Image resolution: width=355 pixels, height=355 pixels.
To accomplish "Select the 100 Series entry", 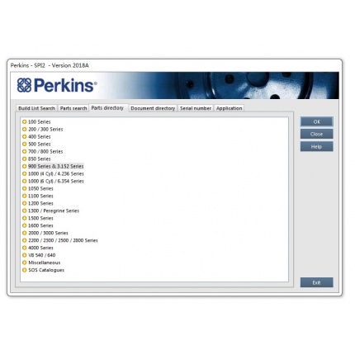I will tap(40, 121).
